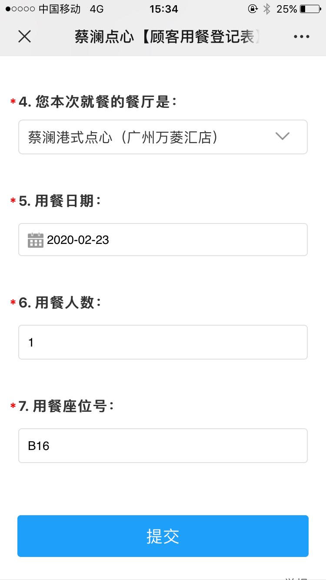Click the calendar icon in date field
This screenshot has height=580, width=326.
pyautogui.click(x=35, y=240)
